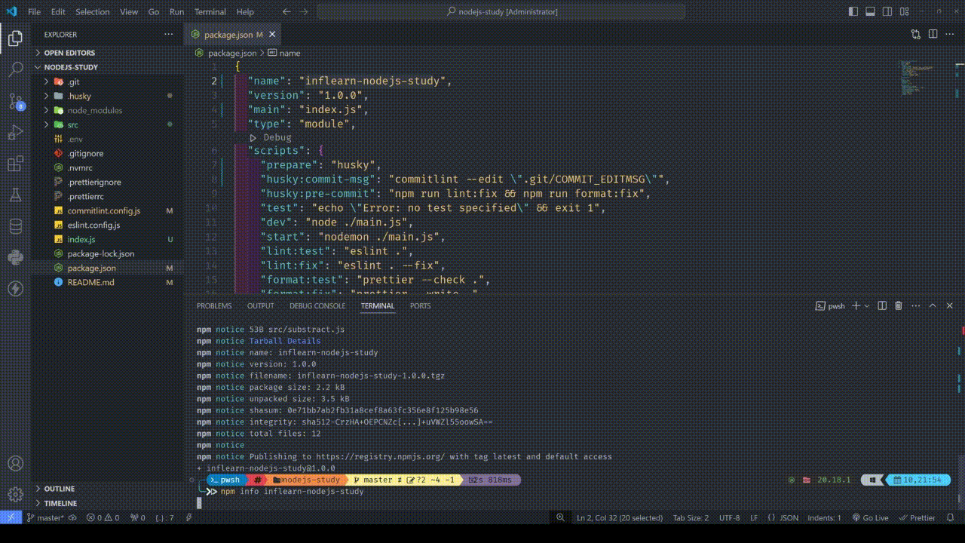This screenshot has height=543, width=965.
Task: Click Go Live in the status bar
Action: [871, 518]
